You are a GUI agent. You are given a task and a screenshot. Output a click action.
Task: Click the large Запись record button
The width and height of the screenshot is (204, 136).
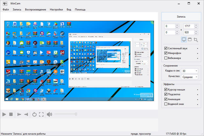point(181,17)
